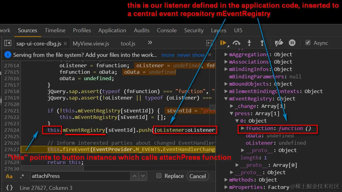Set breakpoint on line number 27624
The width and height of the screenshot is (342, 192).
(x=12, y=130)
